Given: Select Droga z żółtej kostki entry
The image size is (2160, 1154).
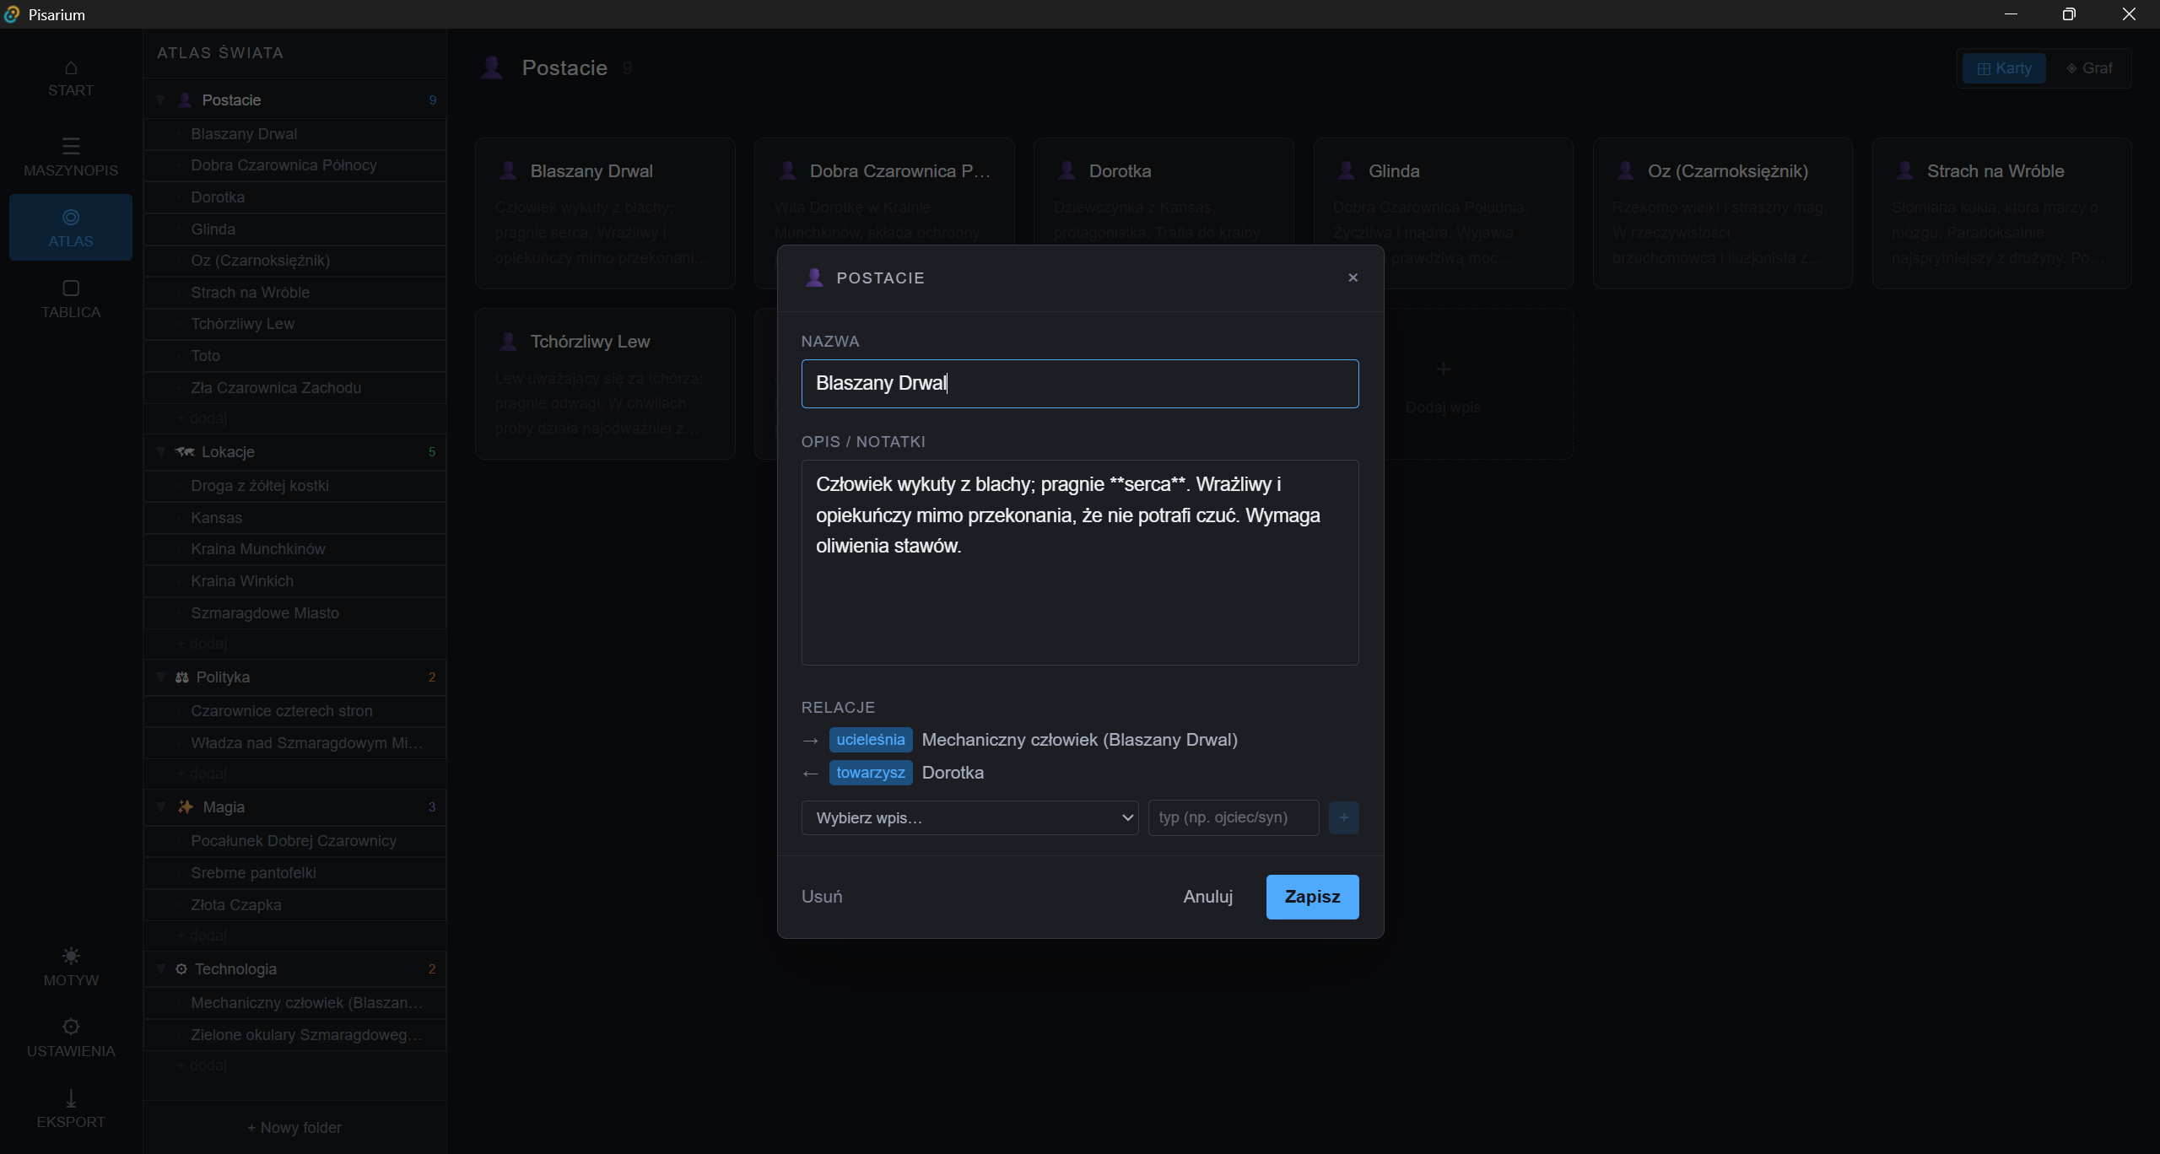Looking at the screenshot, I should 294,486.
